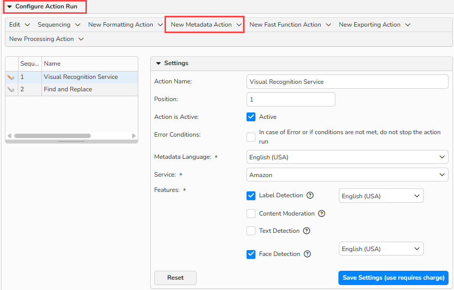The image size is (454, 290).
Task: Click sequence number 1 cell
Action: (x=30, y=77)
